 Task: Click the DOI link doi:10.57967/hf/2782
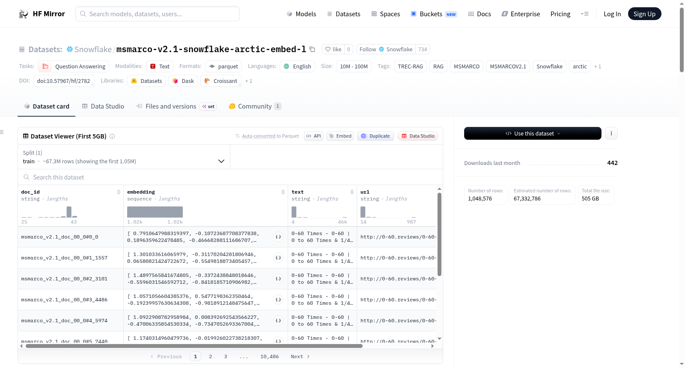pos(64,81)
